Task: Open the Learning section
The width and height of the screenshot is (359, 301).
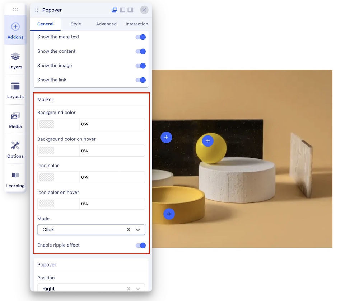Action: [x=15, y=179]
